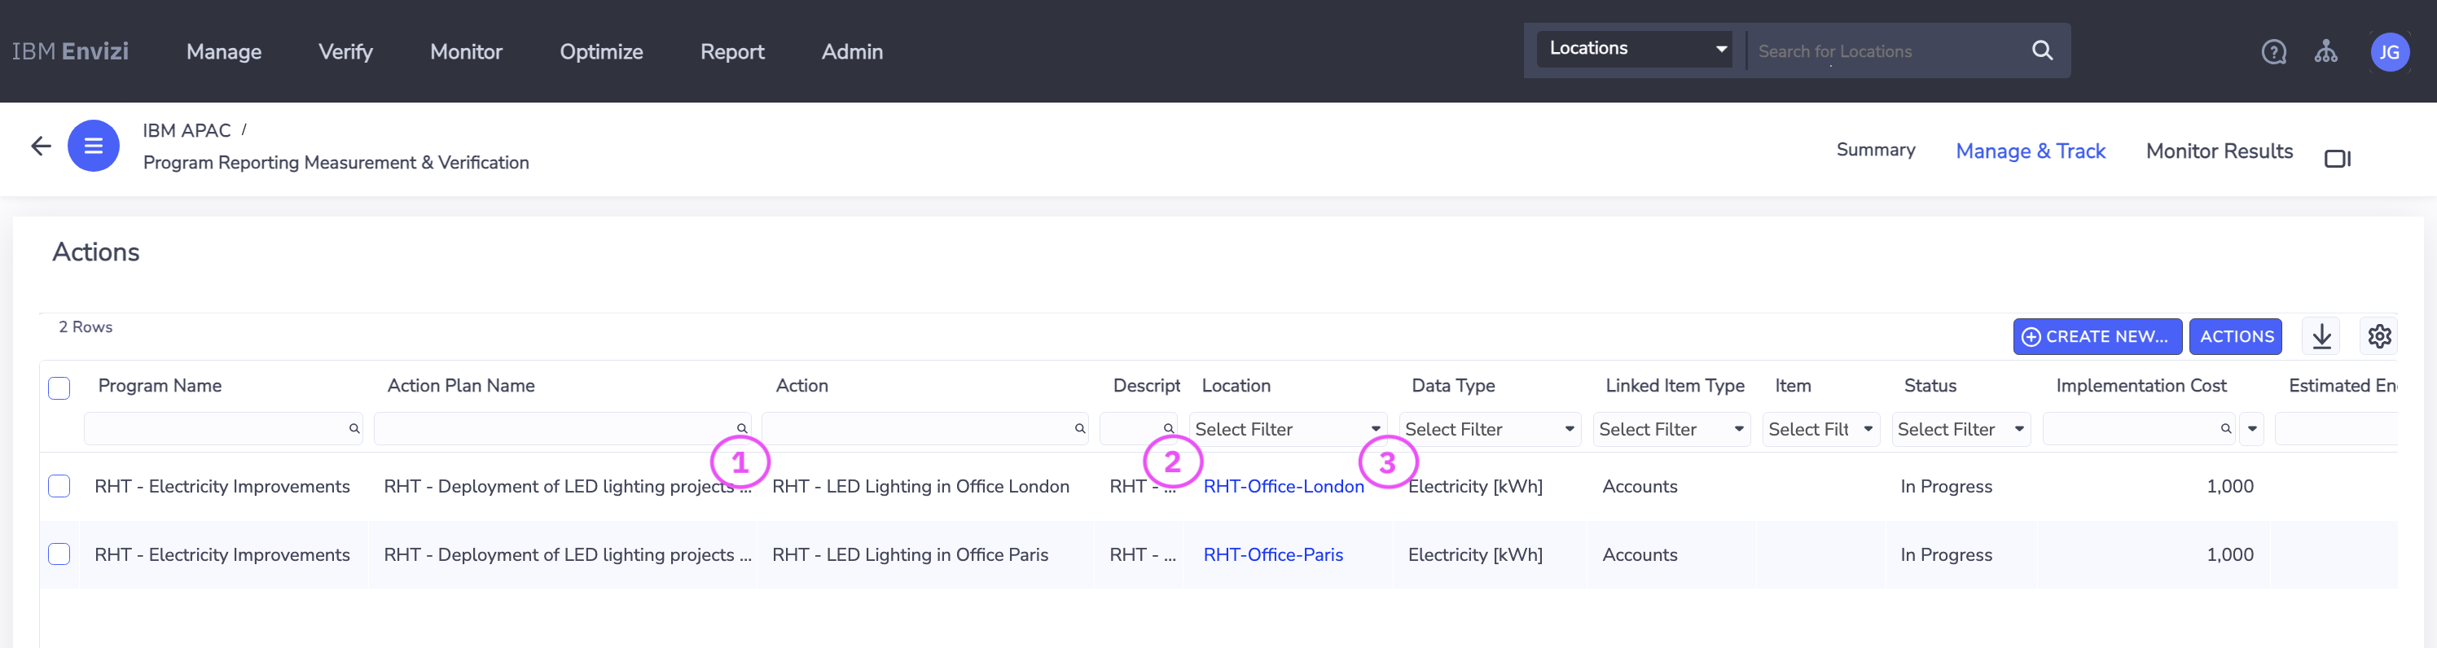
Task: Open the Status filter dropdown
Action: [1961, 430]
